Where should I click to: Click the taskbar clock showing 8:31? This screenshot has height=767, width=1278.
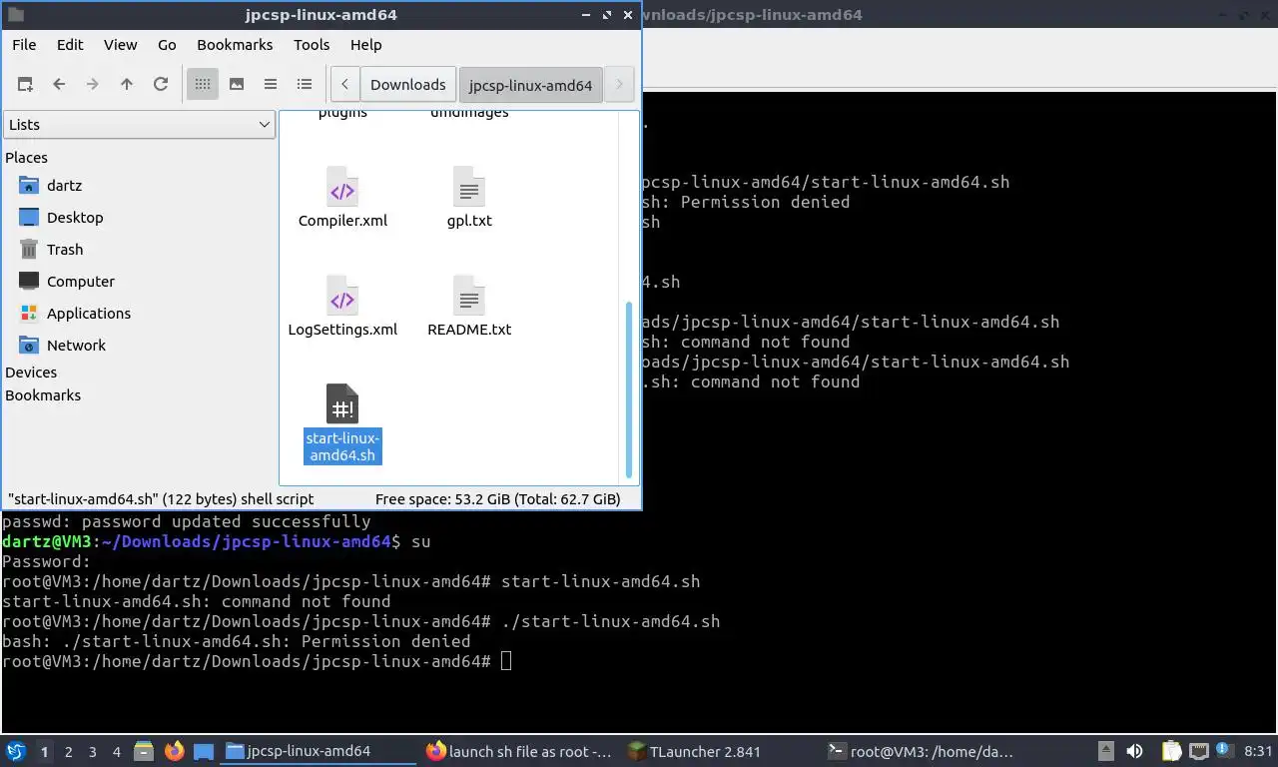pos(1259,751)
